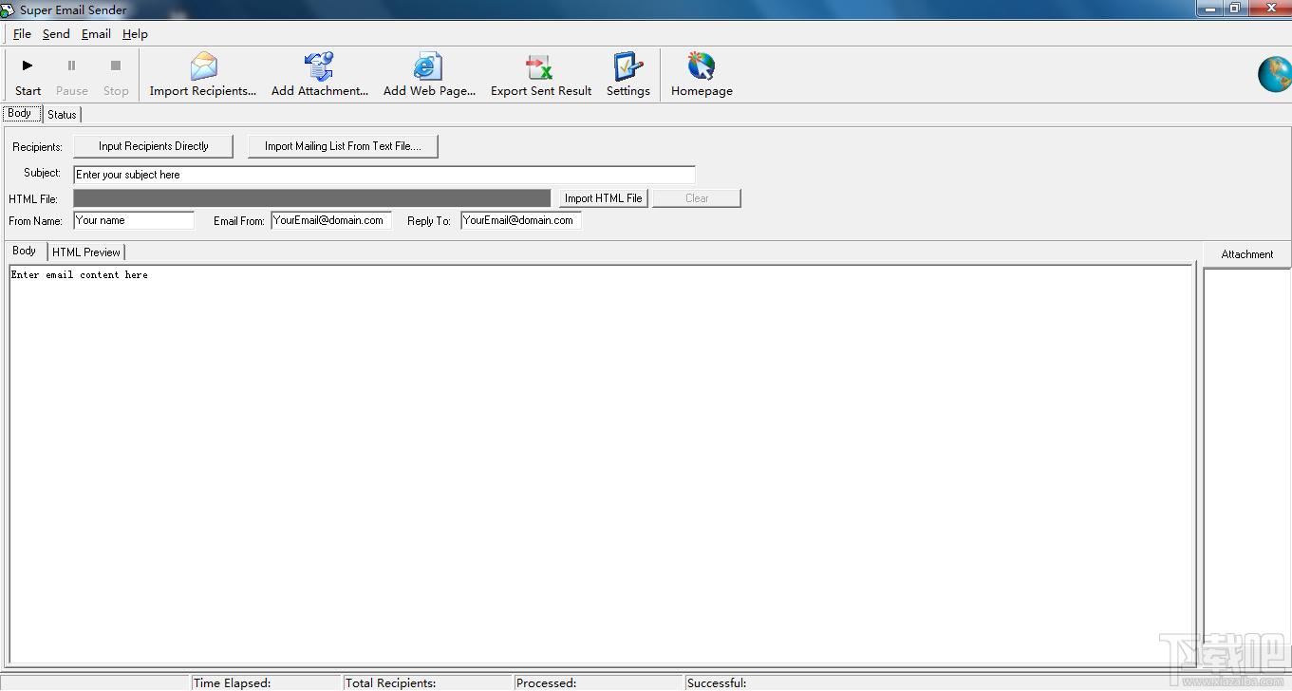Click the Add Attachment toolbar icon
1292x691 pixels.
[319, 66]
